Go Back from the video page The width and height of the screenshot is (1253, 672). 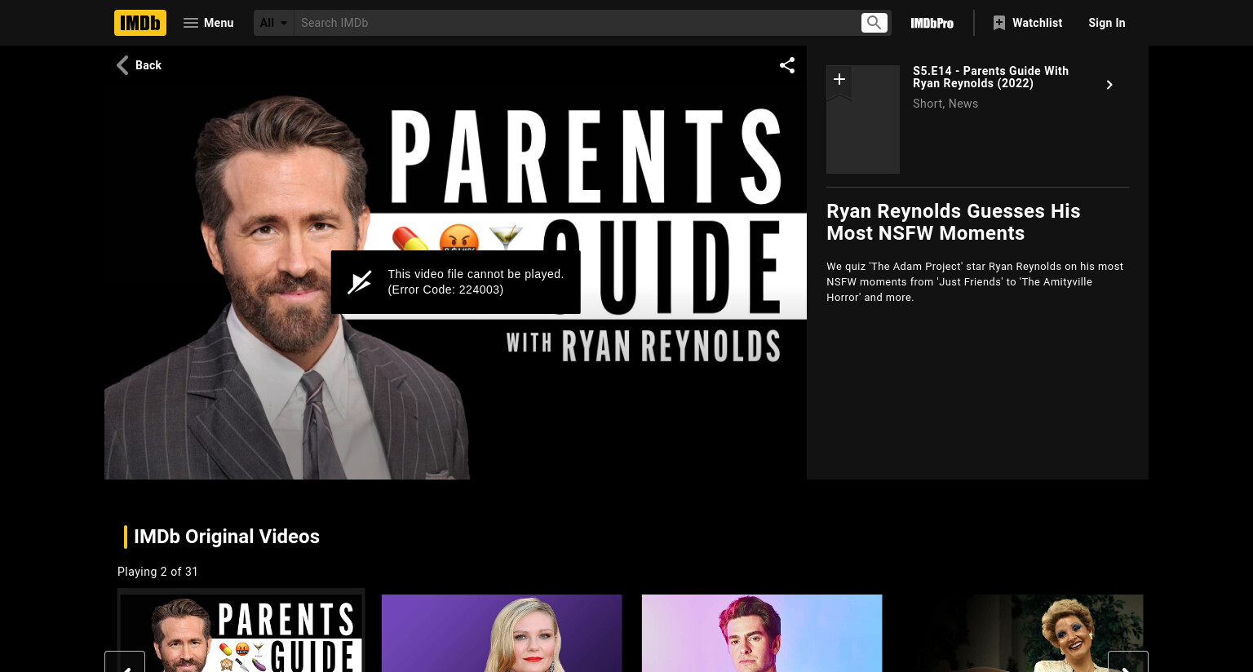pos(139,65)
